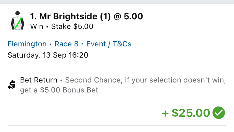Open the Flemington venue link
The width and height of the screenshot is (234, 132).
click(27, 44)
